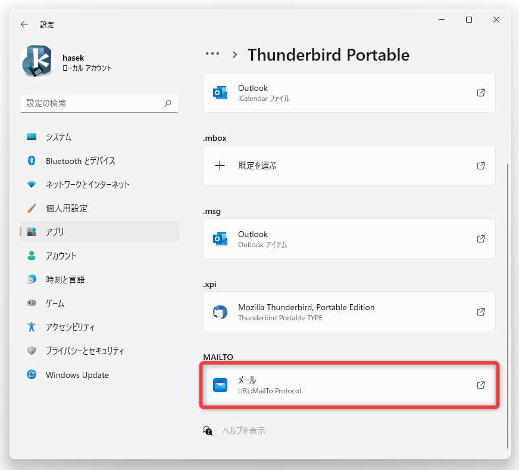Focus the 設定の検索 search field
This screenshot has height=470, width=519.
click(99, 103)
